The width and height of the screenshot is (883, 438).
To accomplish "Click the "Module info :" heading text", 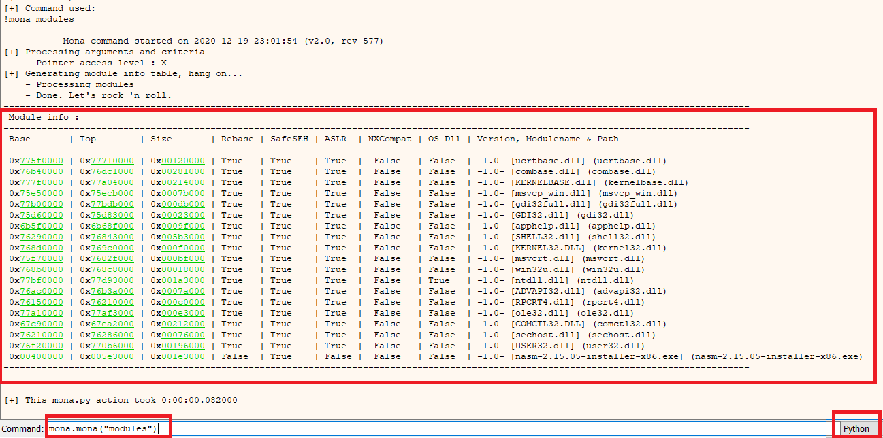I will pyautogui.click(x=44, y=117).
